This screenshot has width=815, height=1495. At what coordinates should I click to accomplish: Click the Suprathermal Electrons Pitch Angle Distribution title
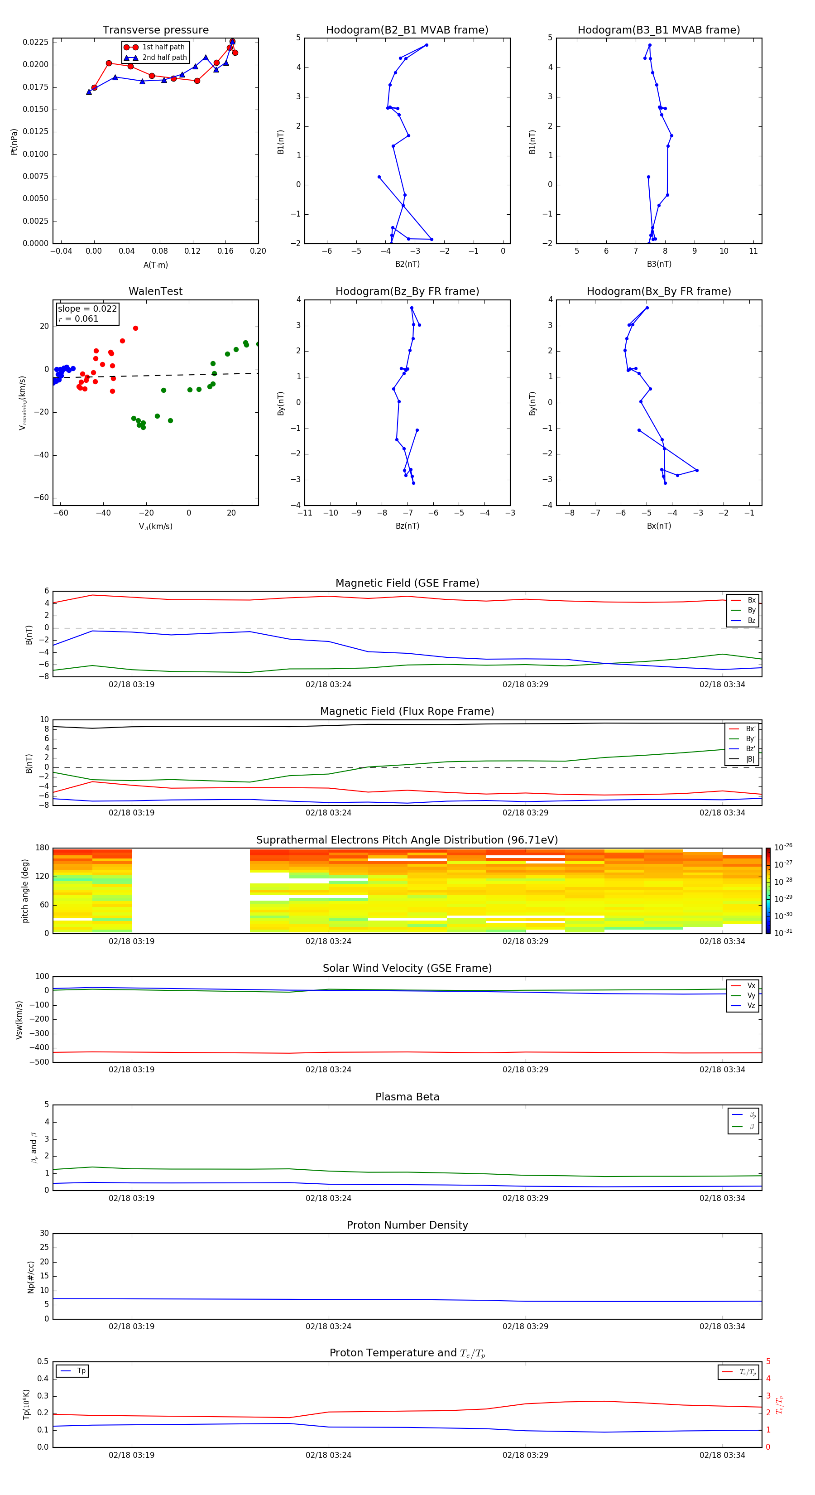pos(407,840)
